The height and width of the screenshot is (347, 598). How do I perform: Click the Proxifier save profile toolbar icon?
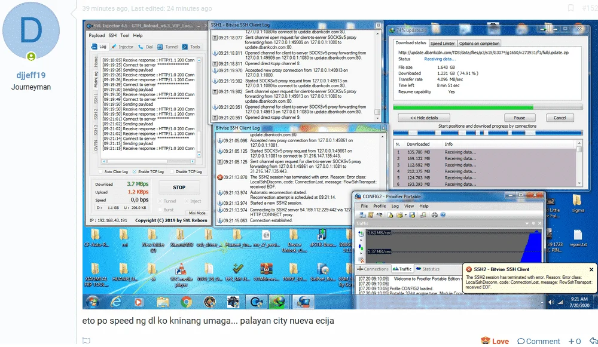412,215
